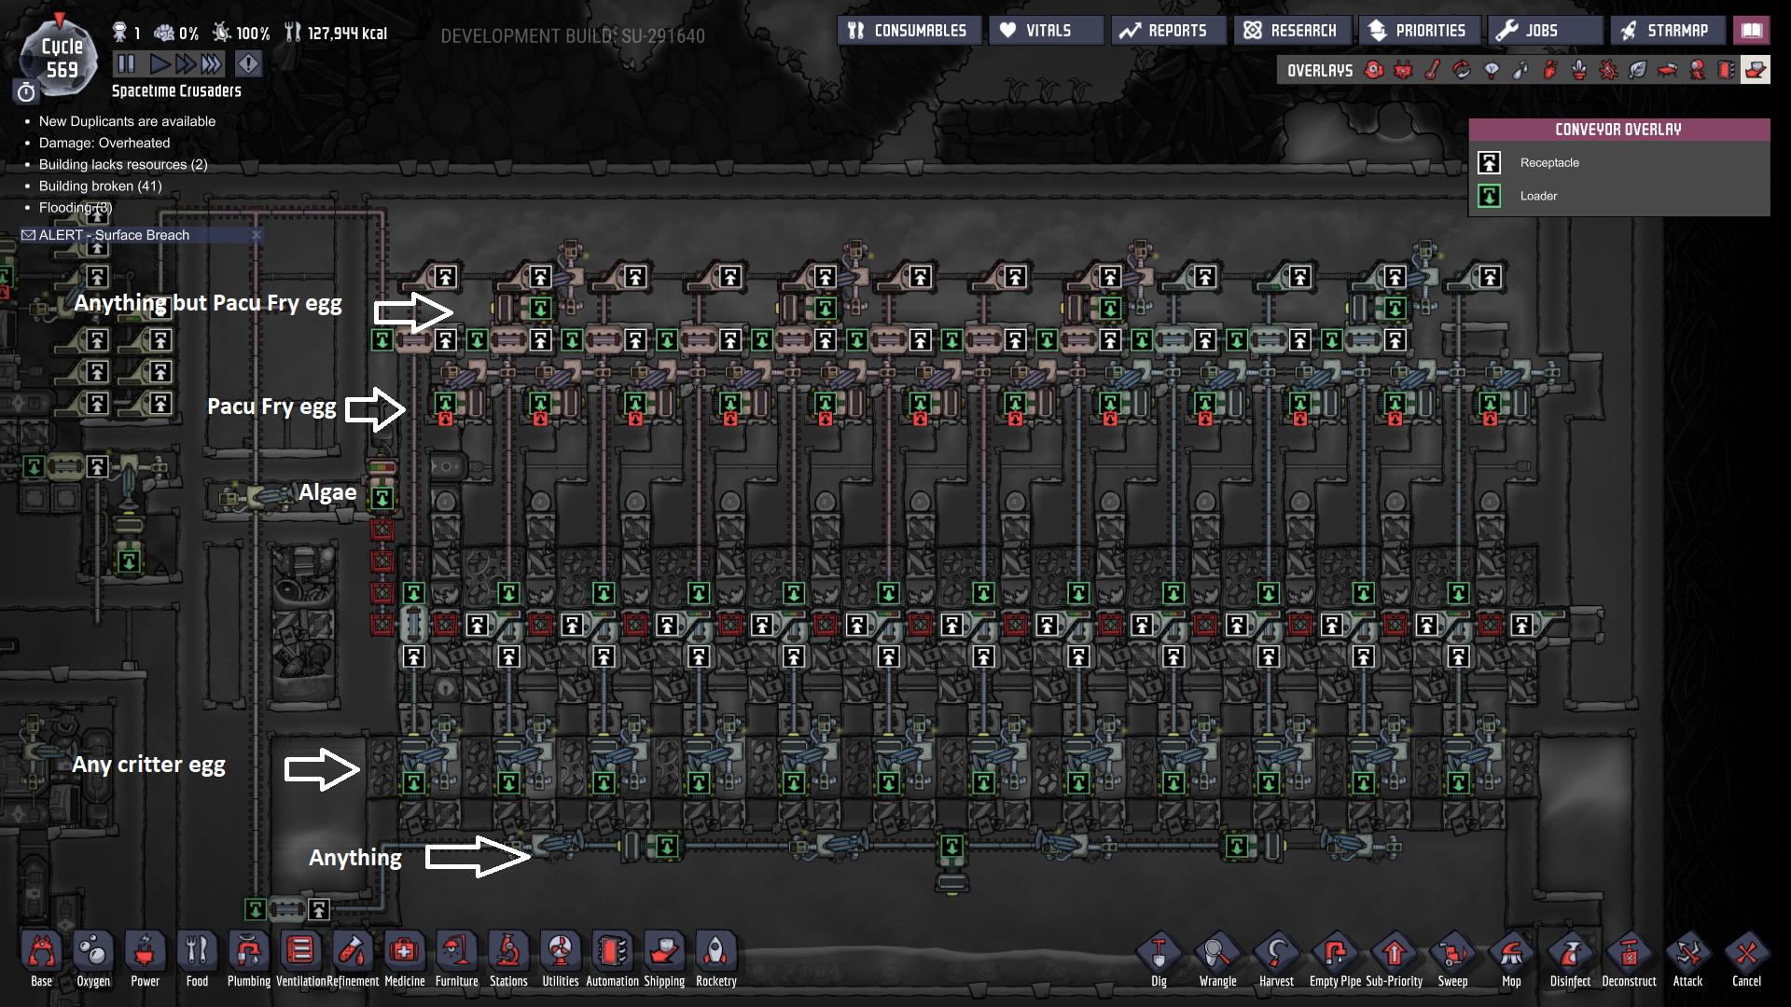Show the Temperature overlay thermometer icon

click(x=1433, y=70)
